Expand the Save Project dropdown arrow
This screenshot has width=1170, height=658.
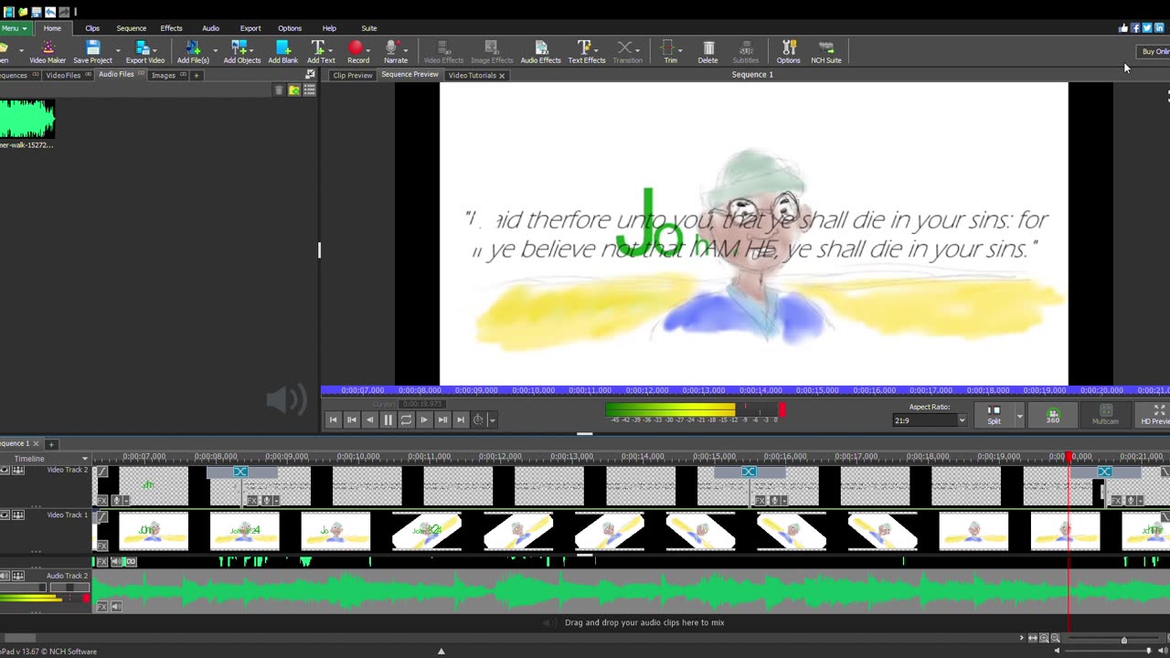(119, 52)
